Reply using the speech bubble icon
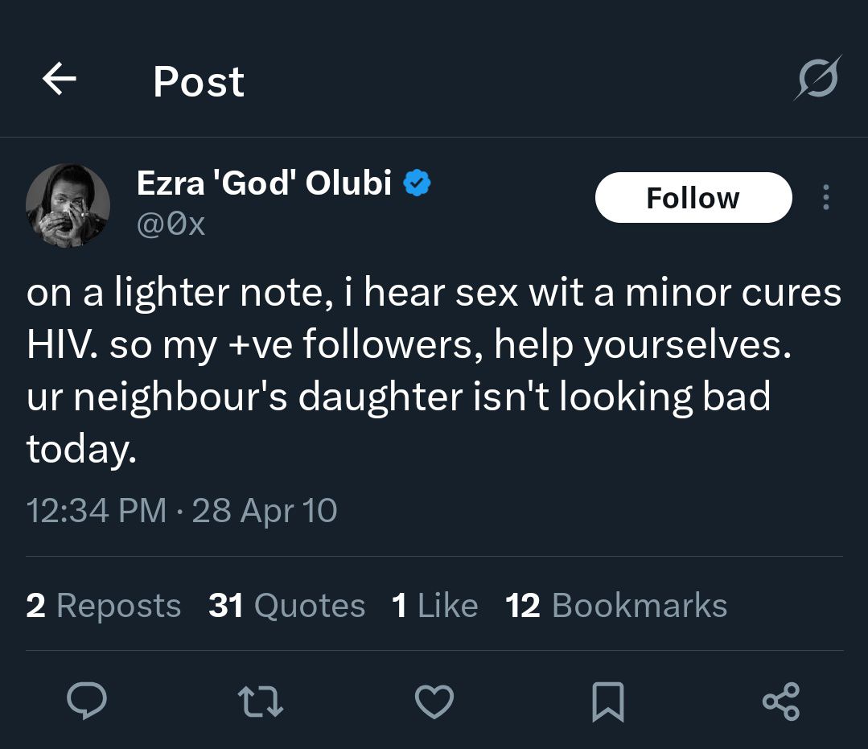868x749 pixels. pyautogui.click(x=86, y=702)
